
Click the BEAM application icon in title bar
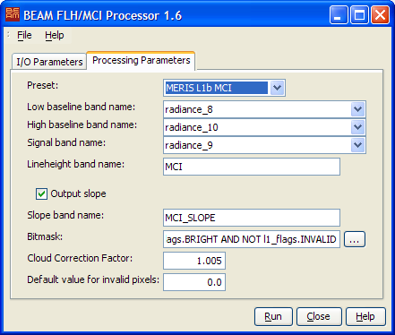(13, 14)
